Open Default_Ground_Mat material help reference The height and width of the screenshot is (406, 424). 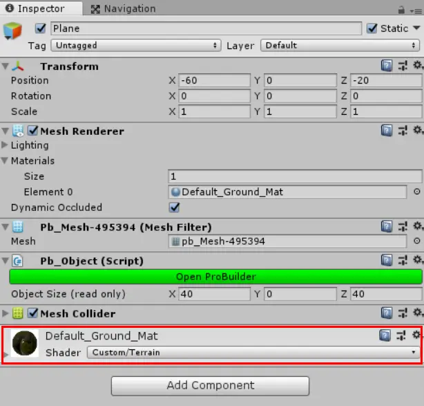[x=385, y=335]
